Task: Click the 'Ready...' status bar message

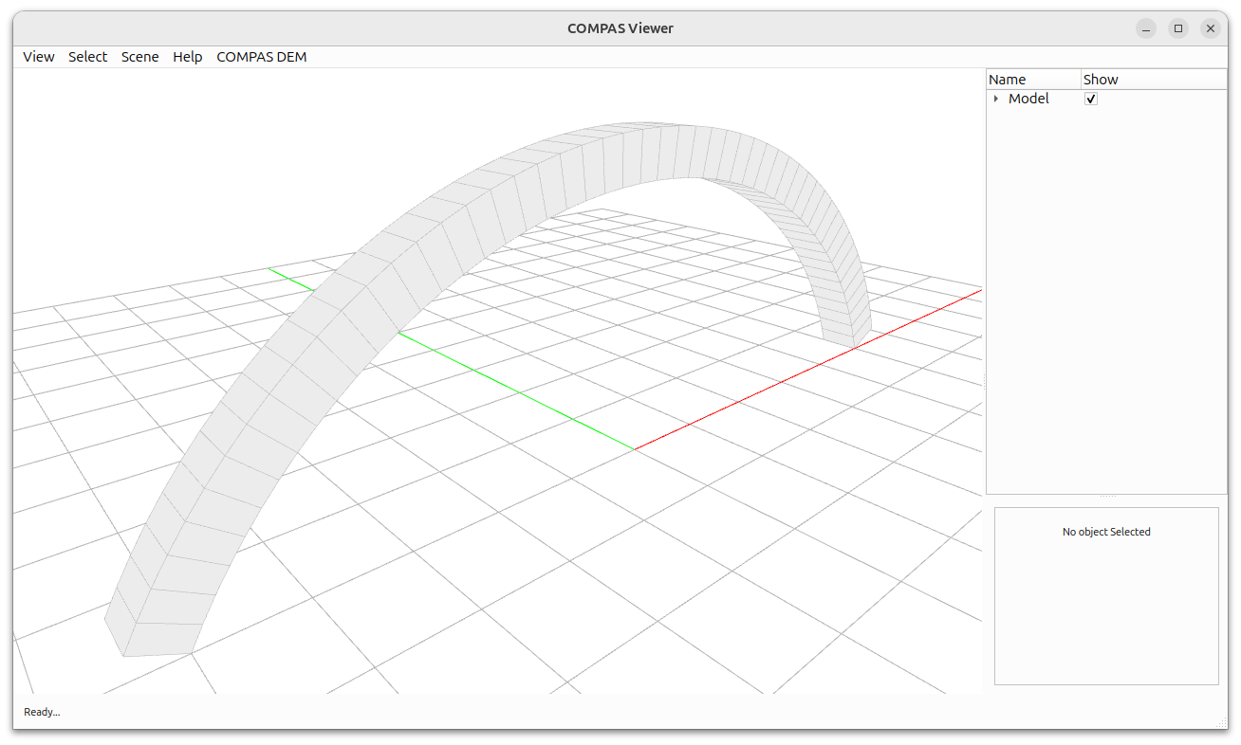Action: [x=42, y=712]
